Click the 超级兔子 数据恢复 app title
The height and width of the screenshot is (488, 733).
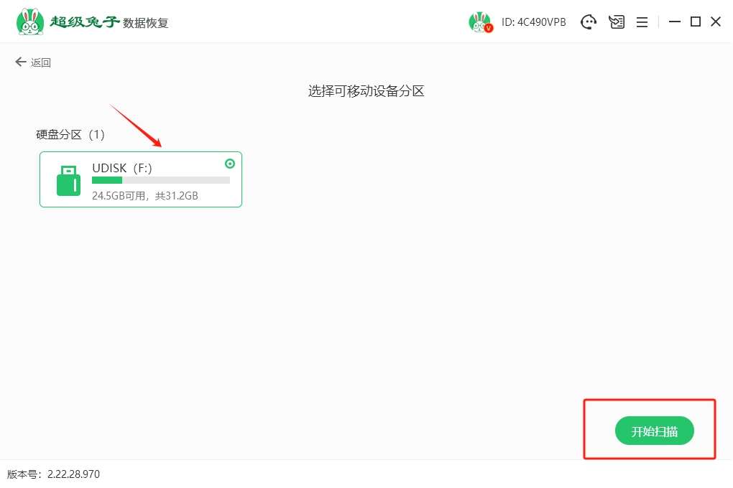click(x=109, y=22)
